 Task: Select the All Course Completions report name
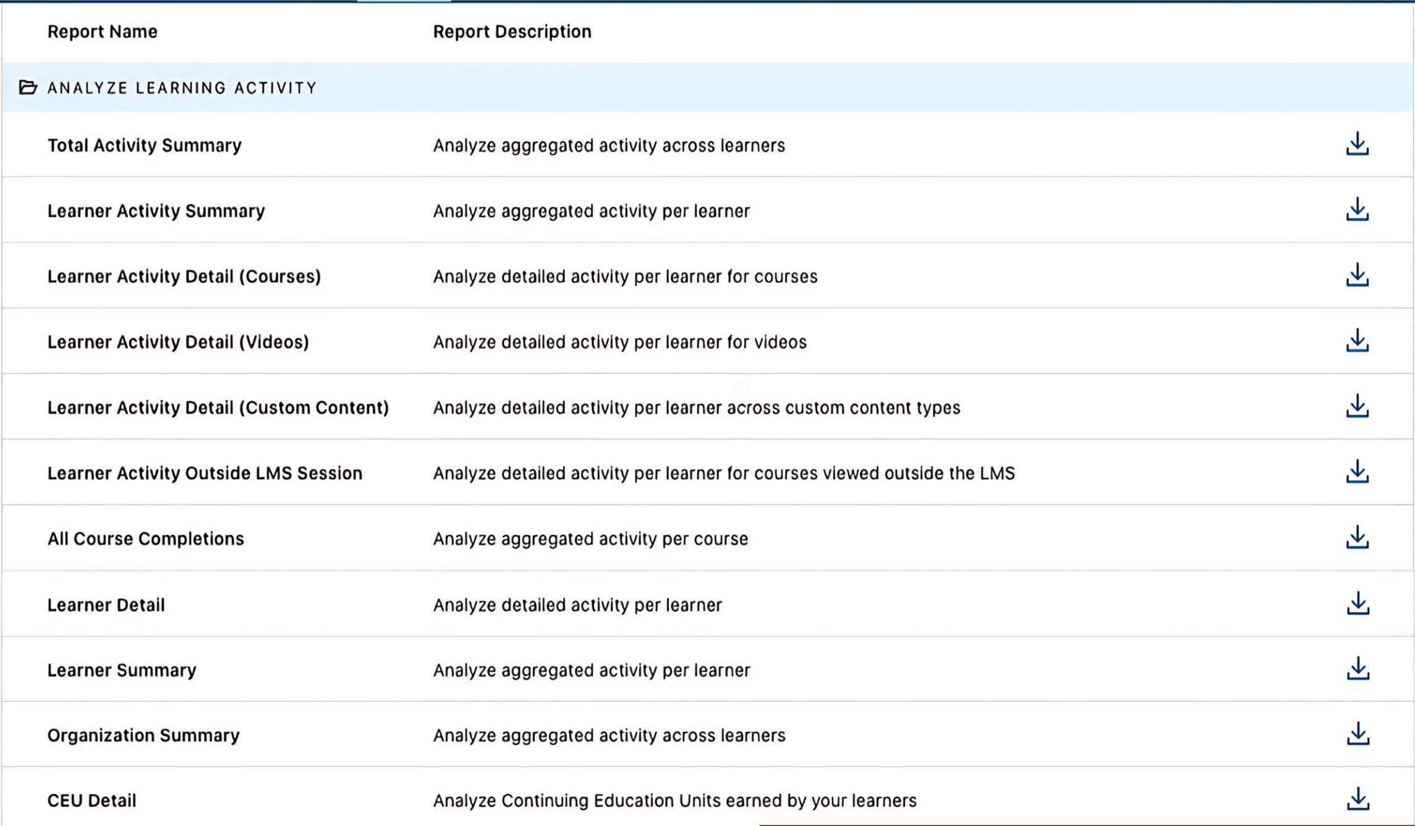point(146,539)
